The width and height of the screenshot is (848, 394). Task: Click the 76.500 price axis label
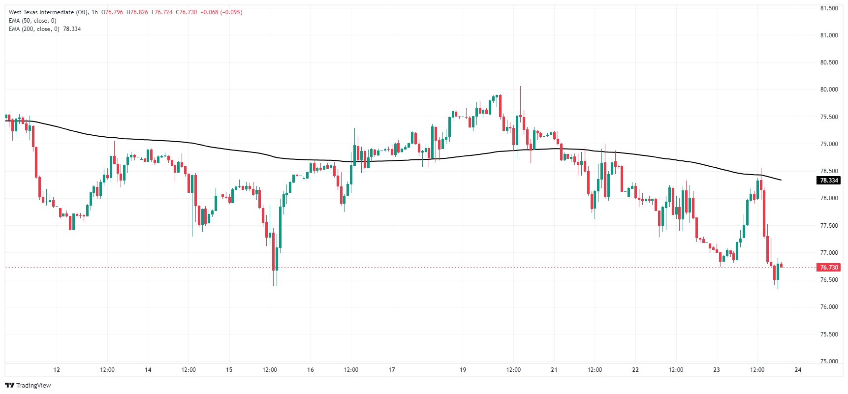pos(829,280)
